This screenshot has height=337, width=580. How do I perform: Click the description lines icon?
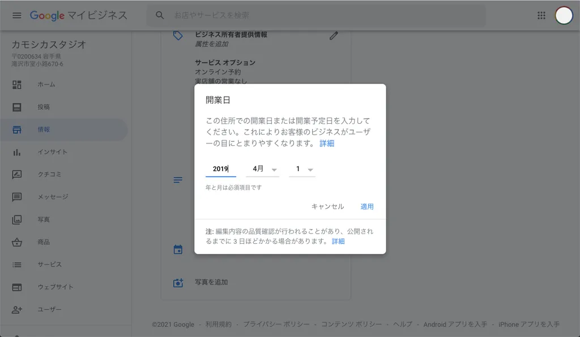coord(178,180)
